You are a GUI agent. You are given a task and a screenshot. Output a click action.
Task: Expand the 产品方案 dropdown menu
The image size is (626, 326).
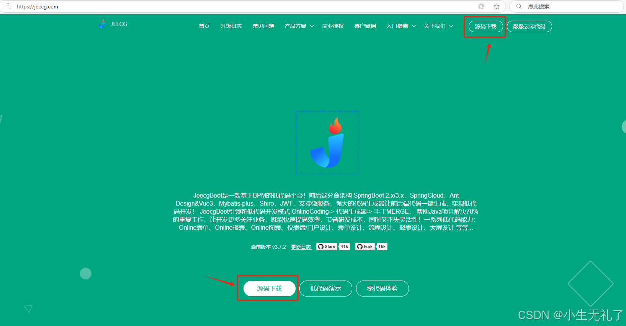(299, 26)
